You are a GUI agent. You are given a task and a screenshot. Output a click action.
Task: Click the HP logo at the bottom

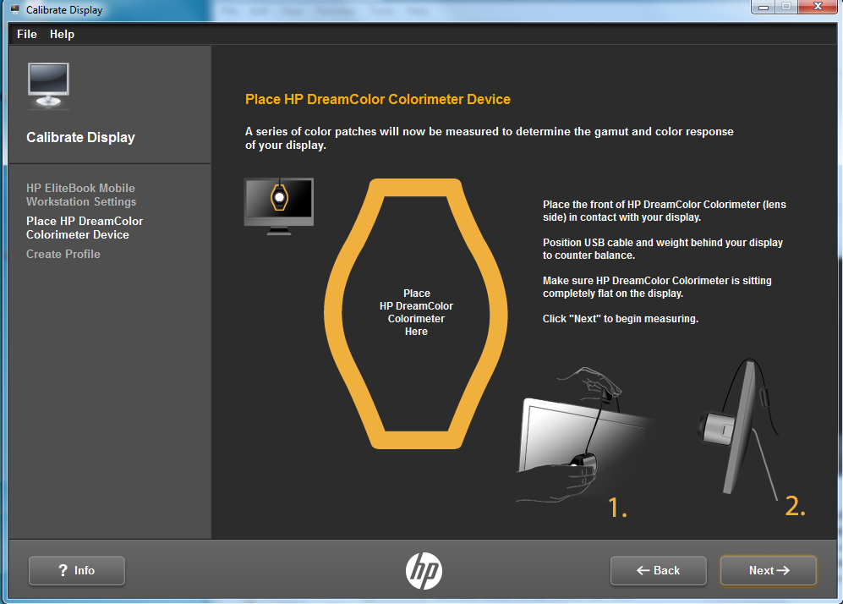coord(424,571)
